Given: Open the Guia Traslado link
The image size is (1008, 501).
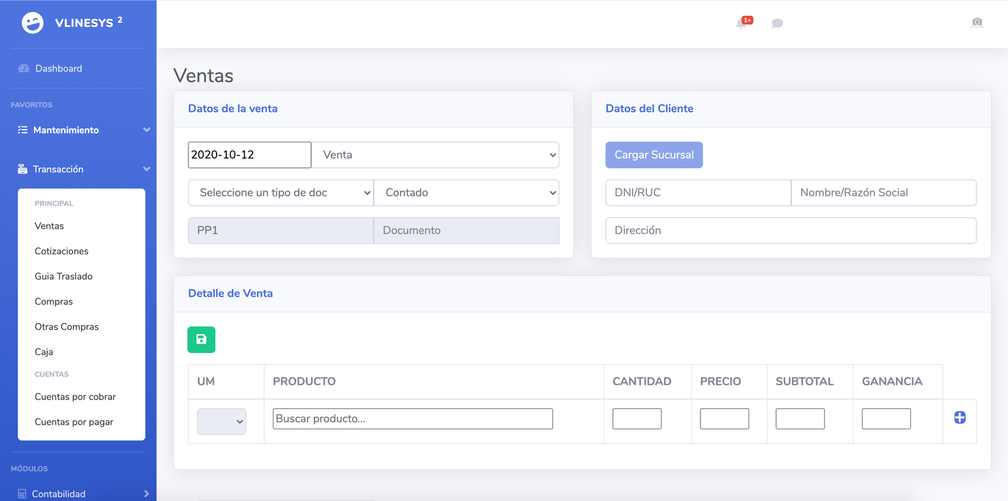Looking at the screenshot, I should point(64,276).
